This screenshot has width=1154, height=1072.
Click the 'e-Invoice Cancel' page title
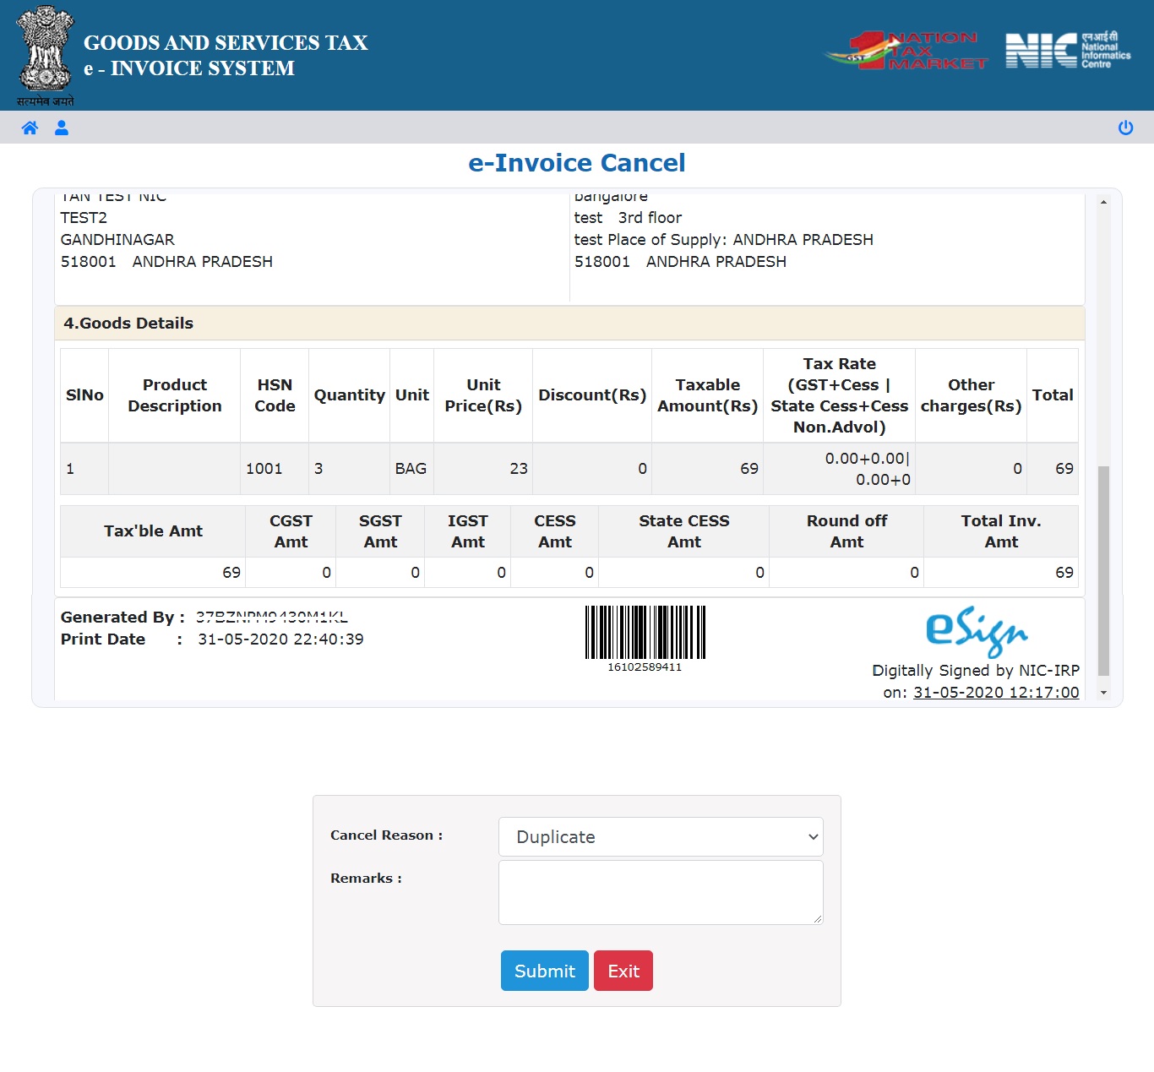point(577,163)
